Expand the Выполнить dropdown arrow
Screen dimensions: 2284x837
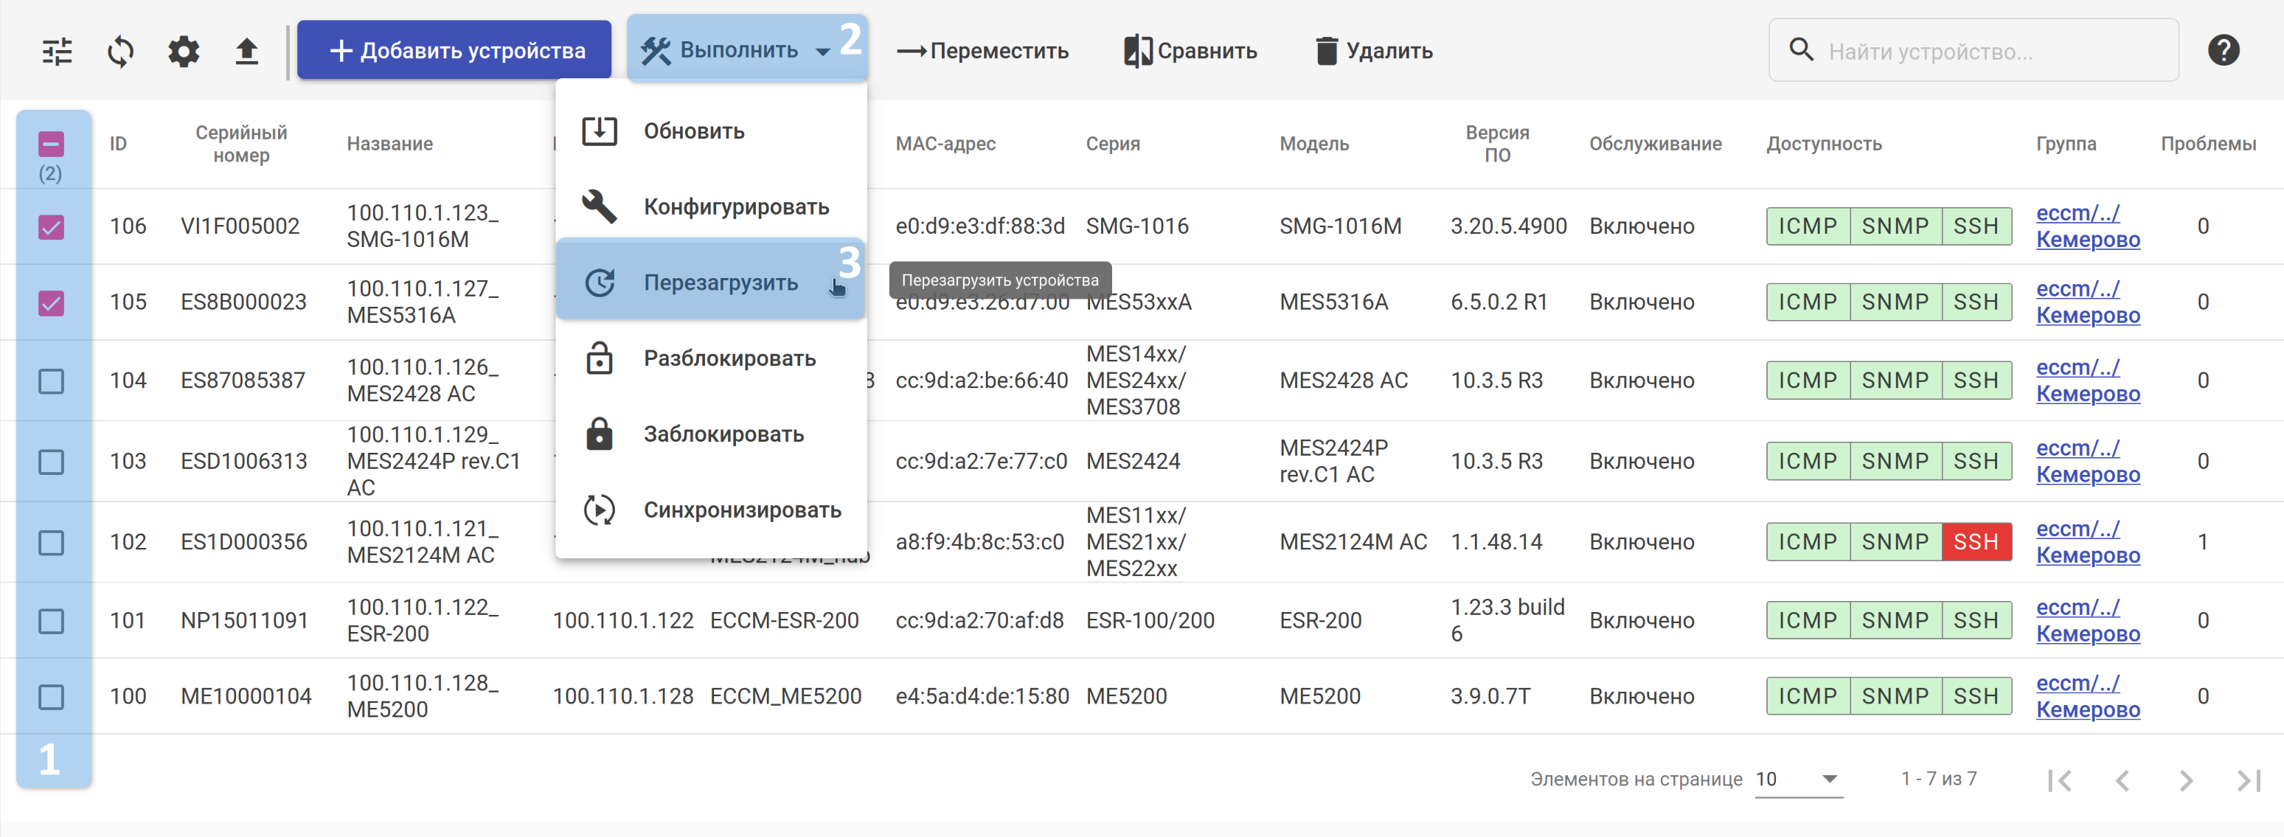tap(823, 52)
